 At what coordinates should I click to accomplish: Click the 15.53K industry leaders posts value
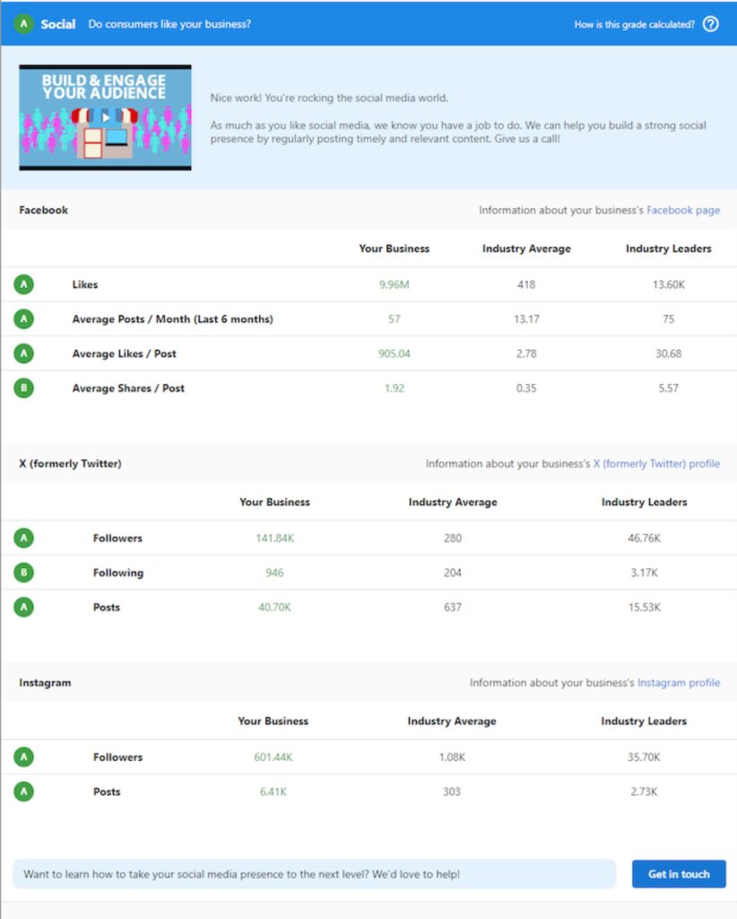(x=644, y=608)
